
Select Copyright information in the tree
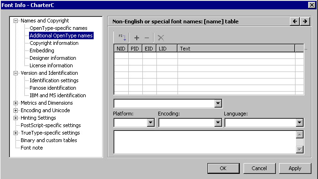pyautogui.click(x=54, y=43)
